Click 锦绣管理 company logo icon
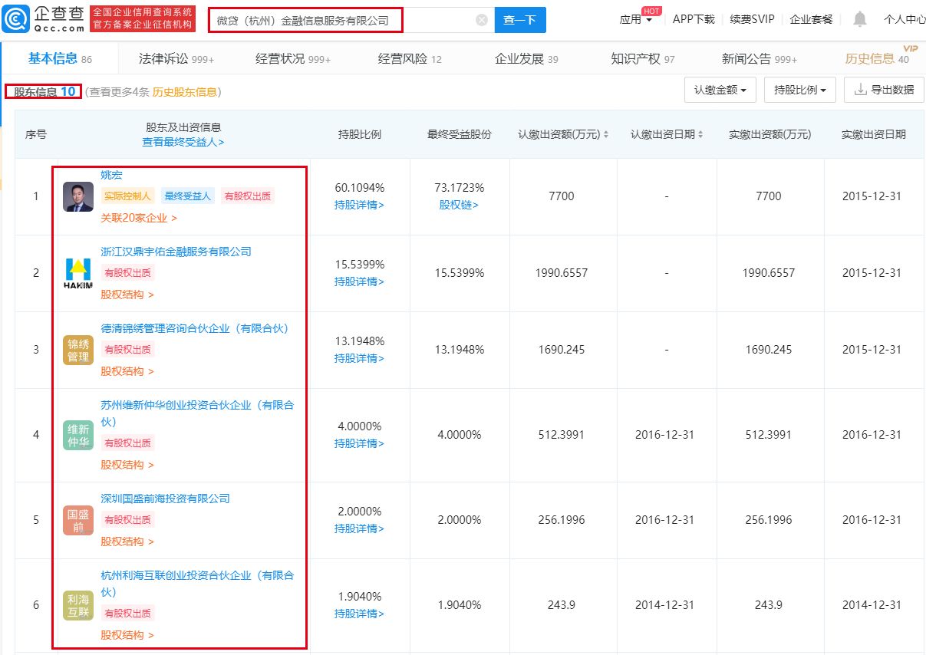926x655 pixels. [78, 350]
